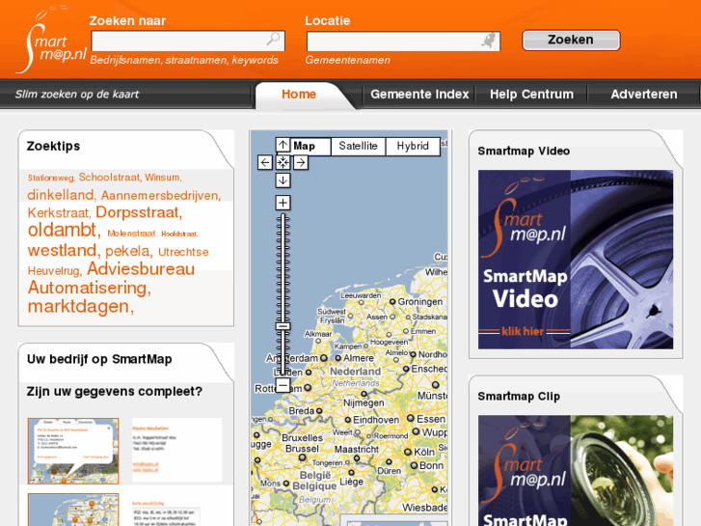
Task: Click the magnifier icon in search field
Action: [273, 39]
